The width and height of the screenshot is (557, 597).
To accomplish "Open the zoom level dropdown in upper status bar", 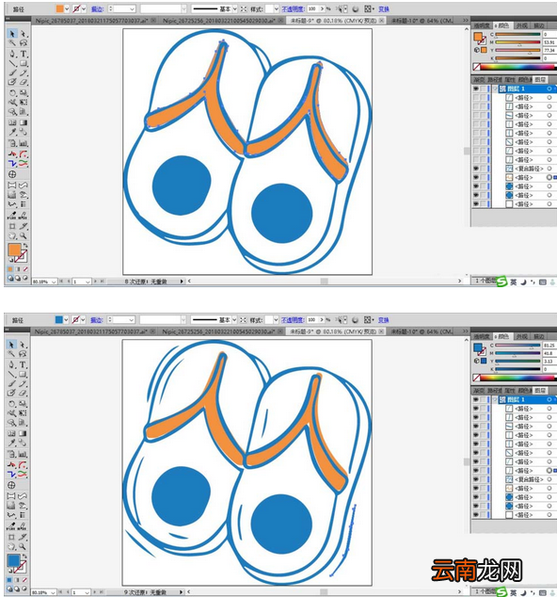I will pyautogui.click(x=54, y=282).
